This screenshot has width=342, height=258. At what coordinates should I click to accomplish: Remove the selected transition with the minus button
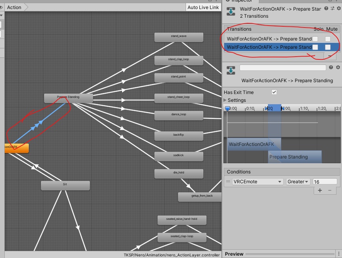(329, 56)
